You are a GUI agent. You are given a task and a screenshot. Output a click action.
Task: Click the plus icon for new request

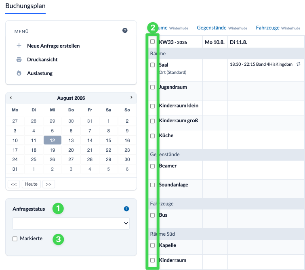click(x=19, y=46)
